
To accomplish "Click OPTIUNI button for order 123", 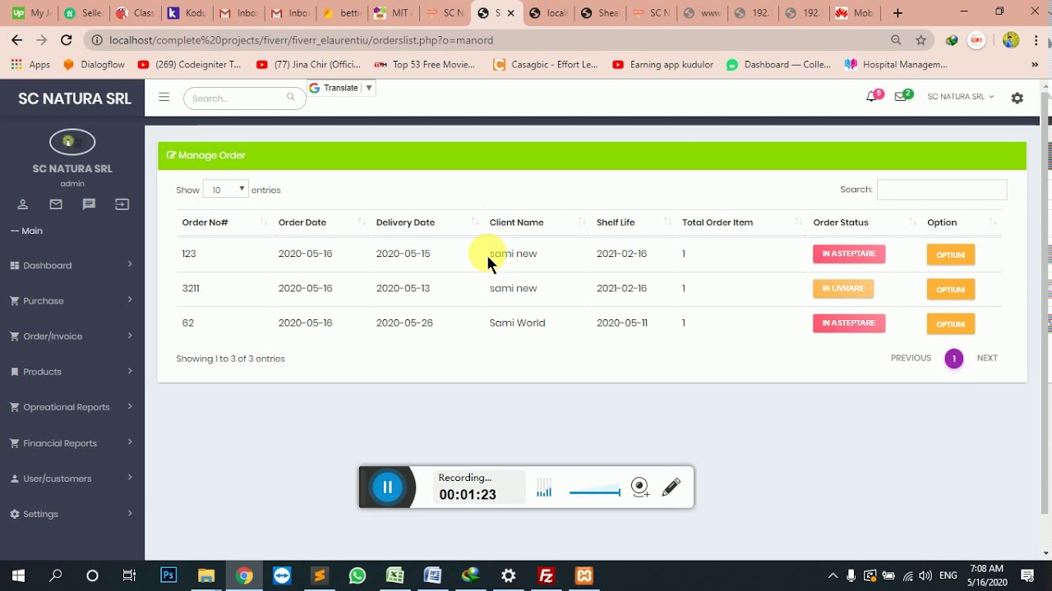I will click(x=951, y=254).
